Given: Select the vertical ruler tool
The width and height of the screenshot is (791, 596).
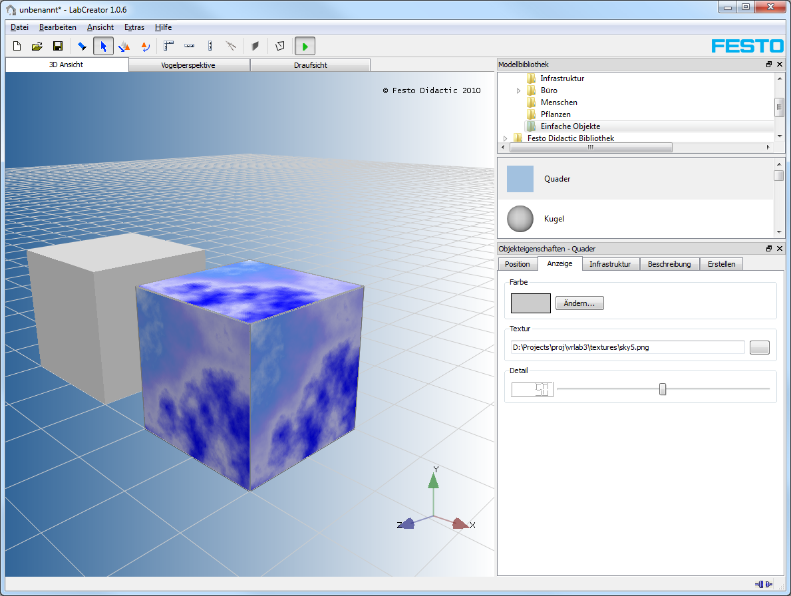Looking at the screenshot, I should point(210,47).
